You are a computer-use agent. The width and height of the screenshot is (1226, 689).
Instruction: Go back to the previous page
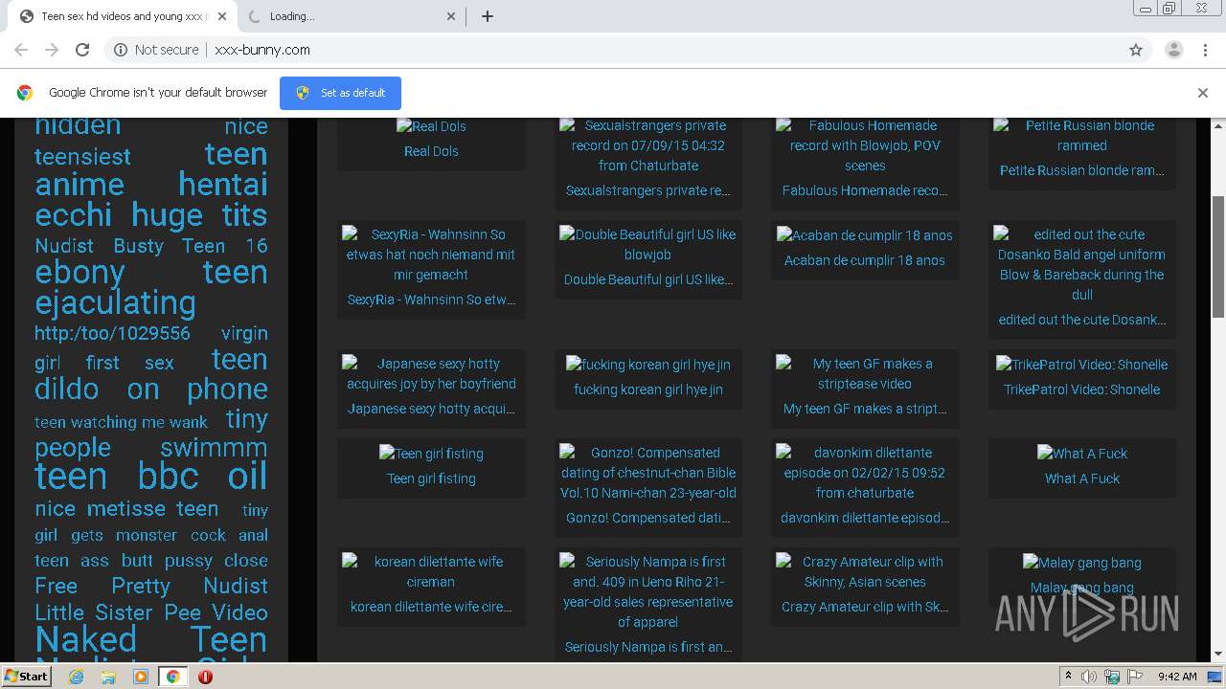point(21,50)
